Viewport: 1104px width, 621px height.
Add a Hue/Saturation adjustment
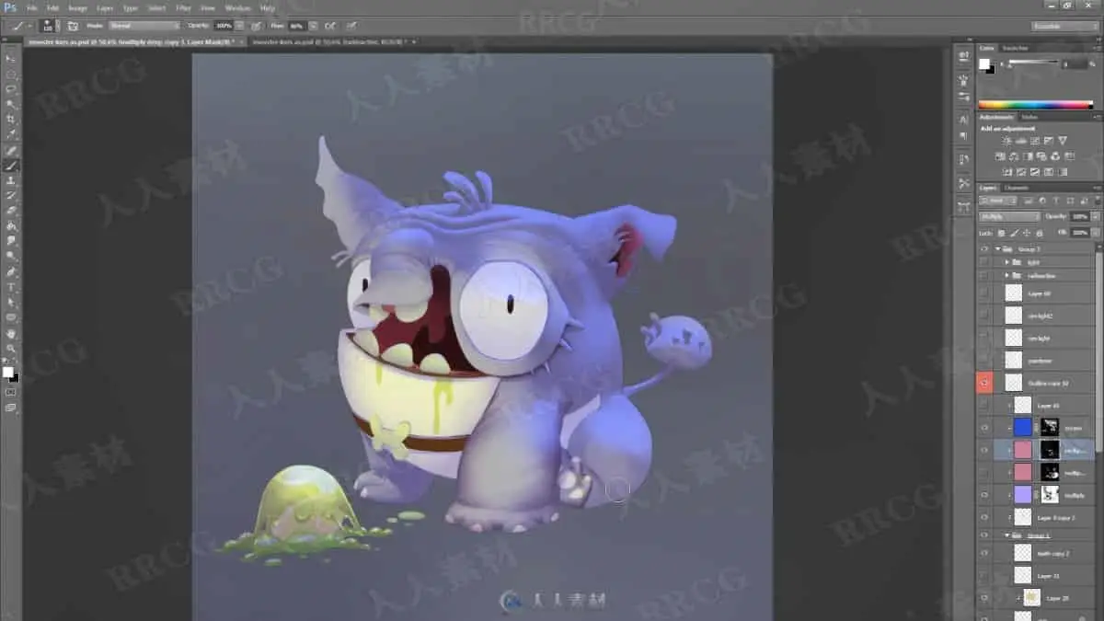[x=1002, y=156]
